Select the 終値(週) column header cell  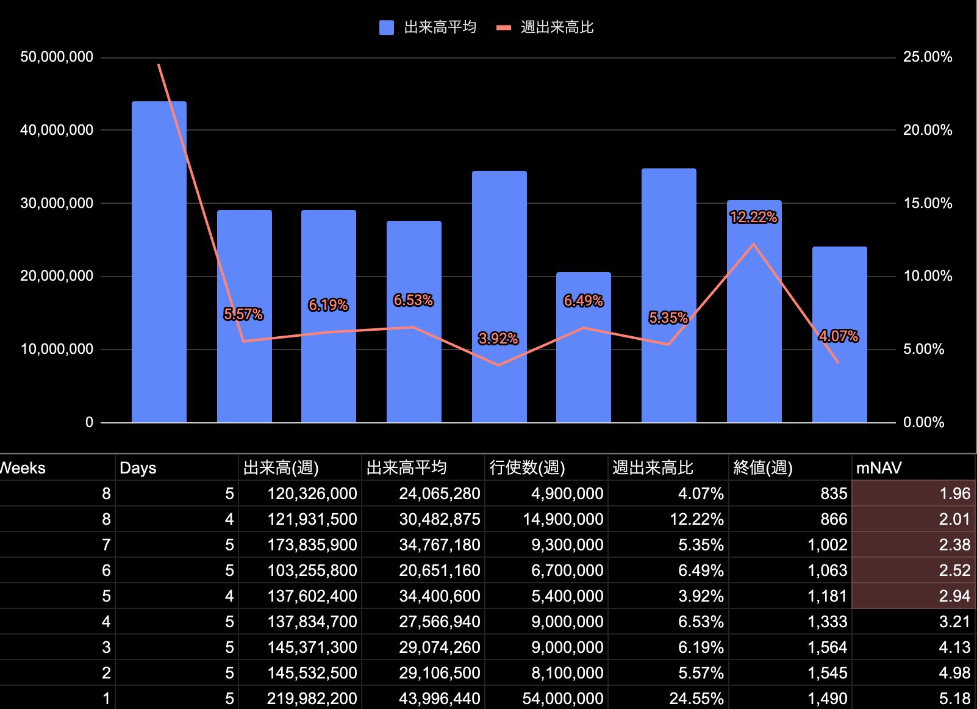coord(790,468)
